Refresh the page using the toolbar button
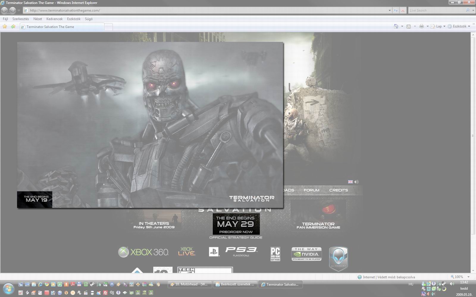This screenshot has height=297, width=476. pos(396,10)
